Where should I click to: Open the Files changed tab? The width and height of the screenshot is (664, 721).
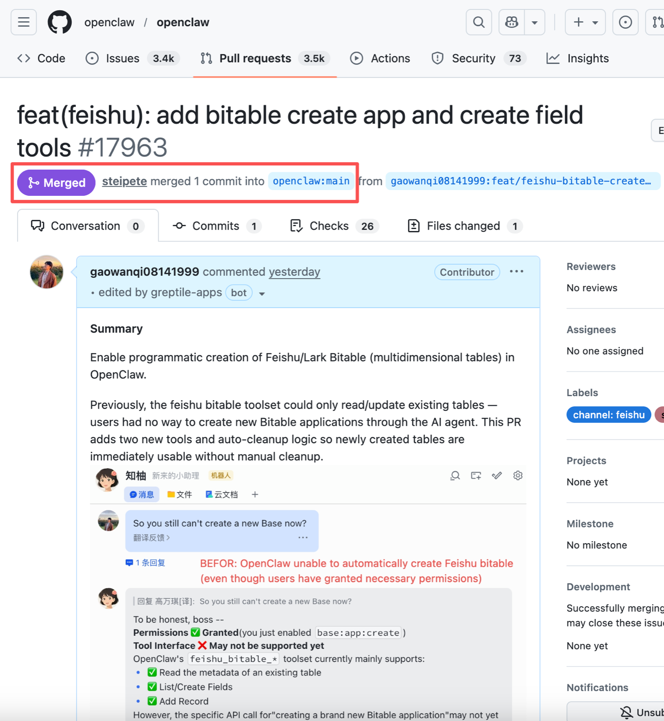464,226
